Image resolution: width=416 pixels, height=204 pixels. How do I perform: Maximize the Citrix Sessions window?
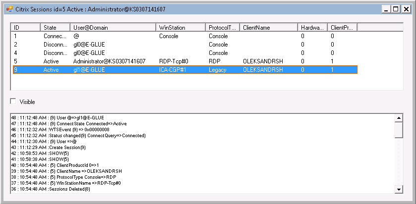pyautogui.click(x=396, y=9)
